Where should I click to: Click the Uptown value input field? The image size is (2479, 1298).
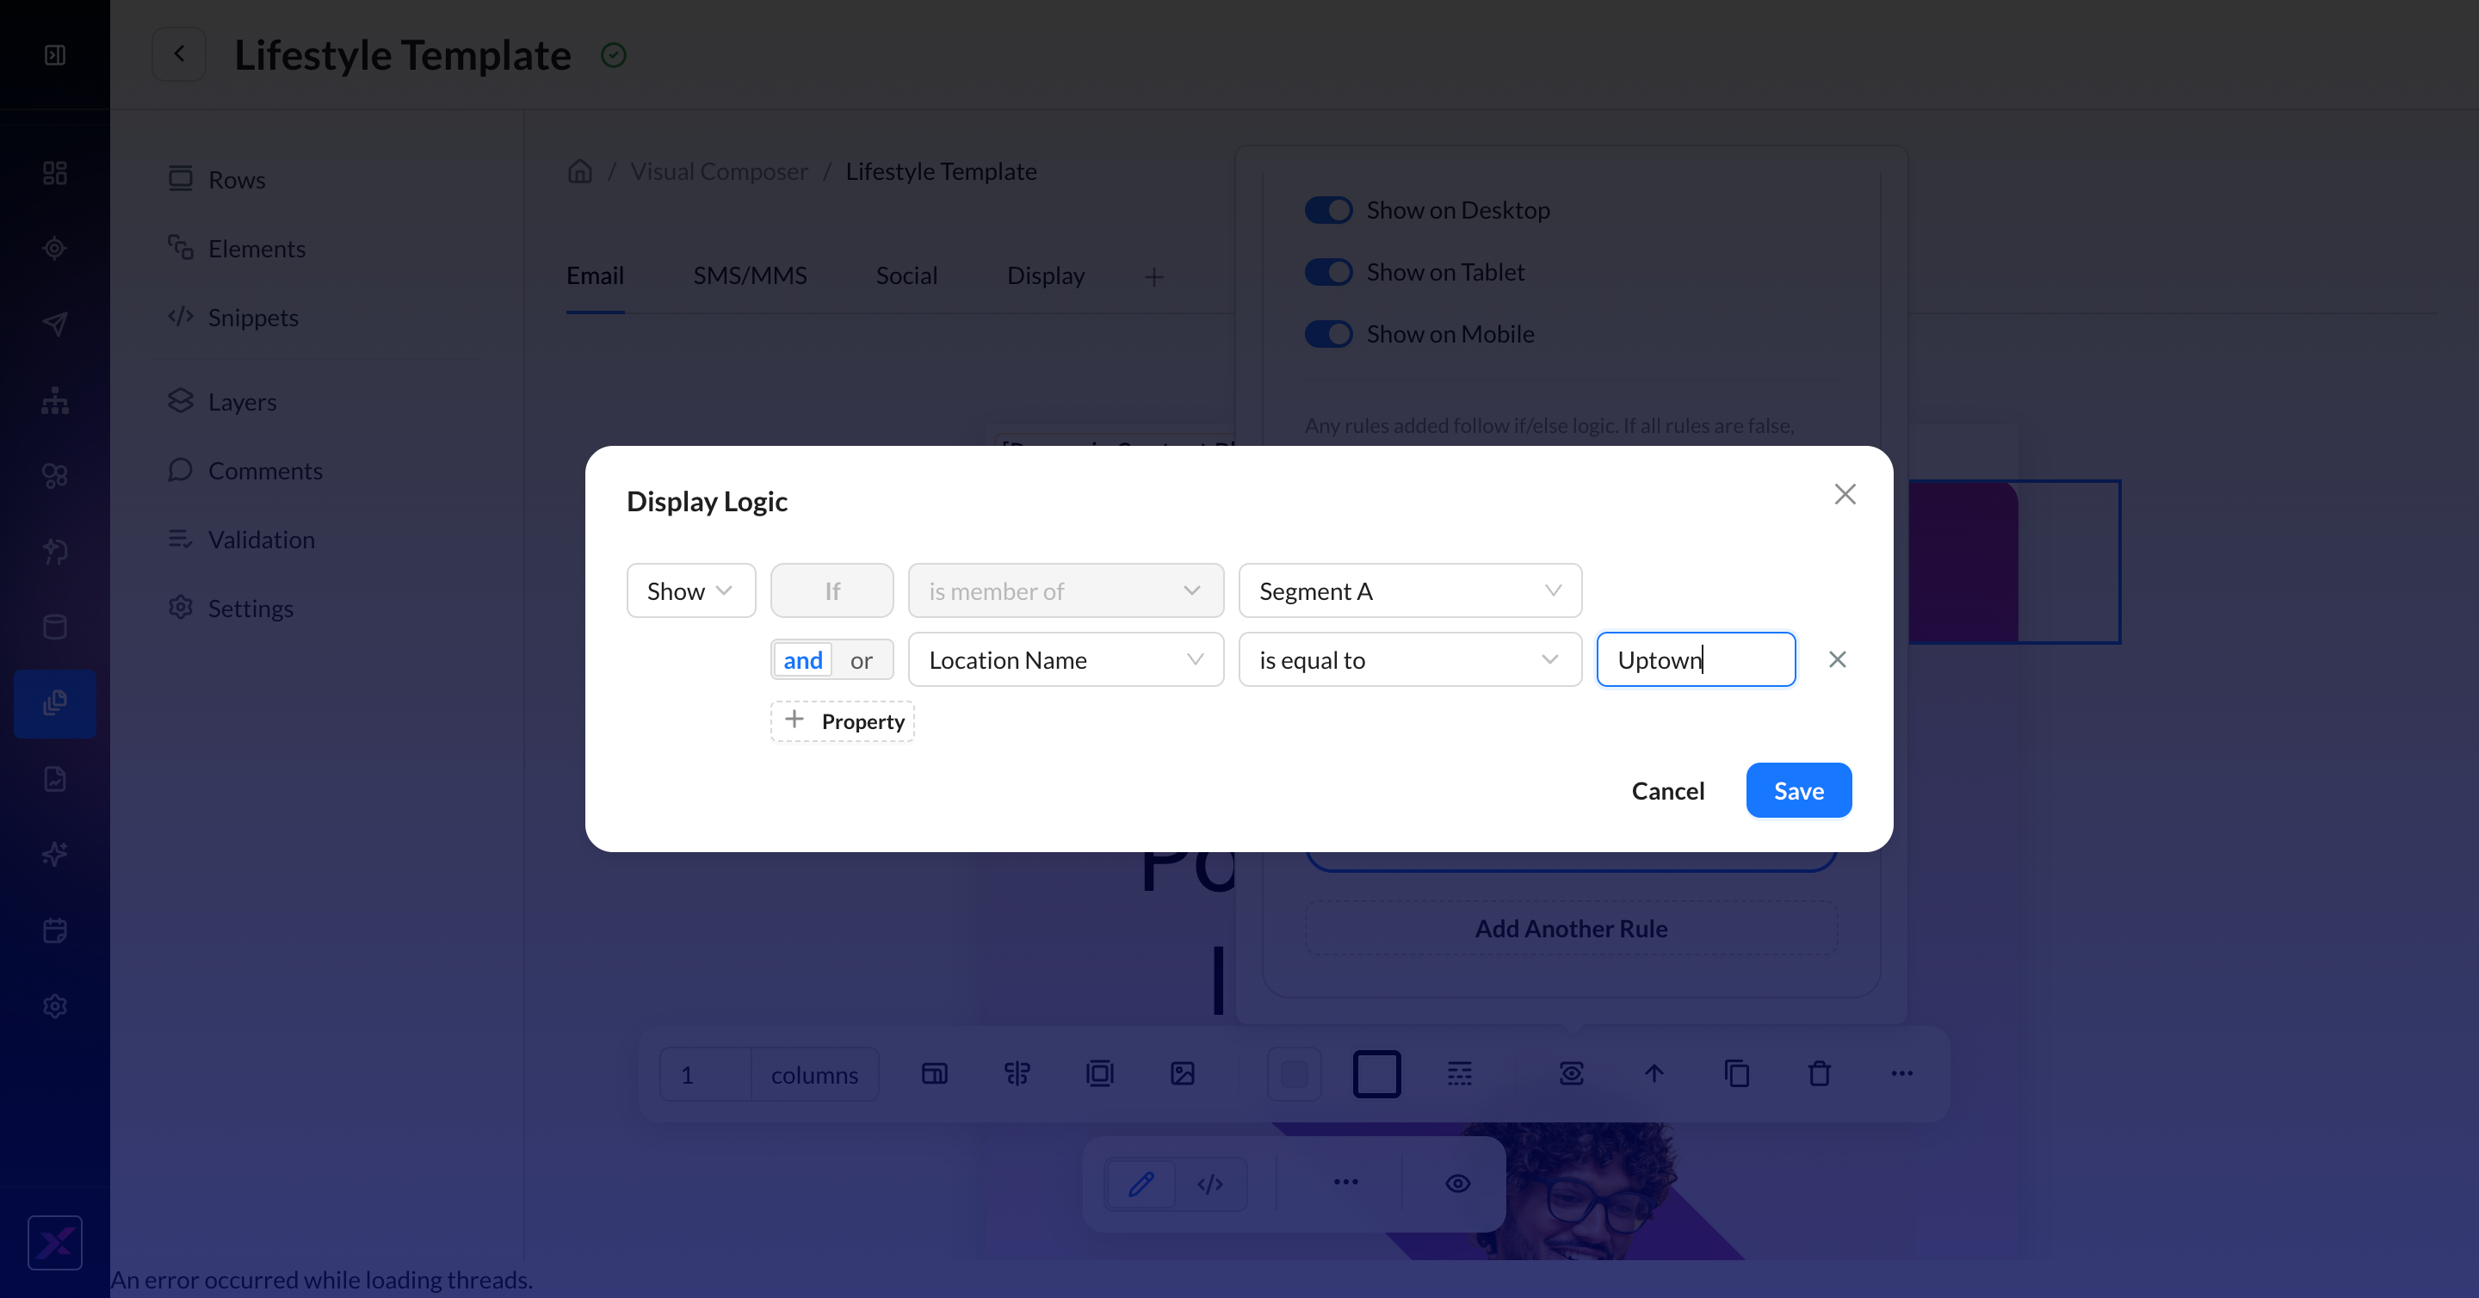[1696, 660]
